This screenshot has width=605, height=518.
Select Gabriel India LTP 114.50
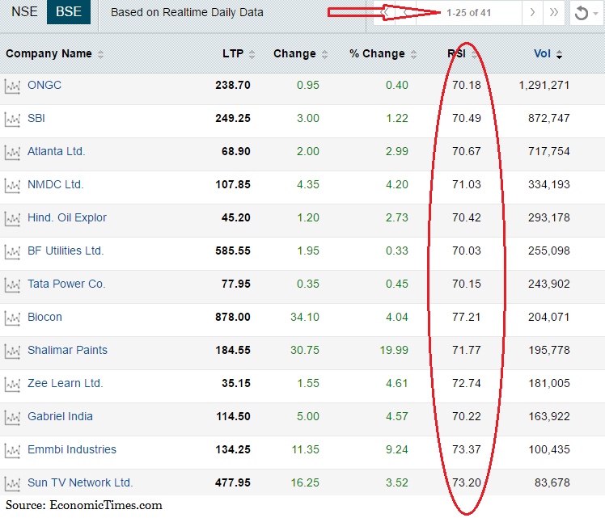tap(233, 416)
